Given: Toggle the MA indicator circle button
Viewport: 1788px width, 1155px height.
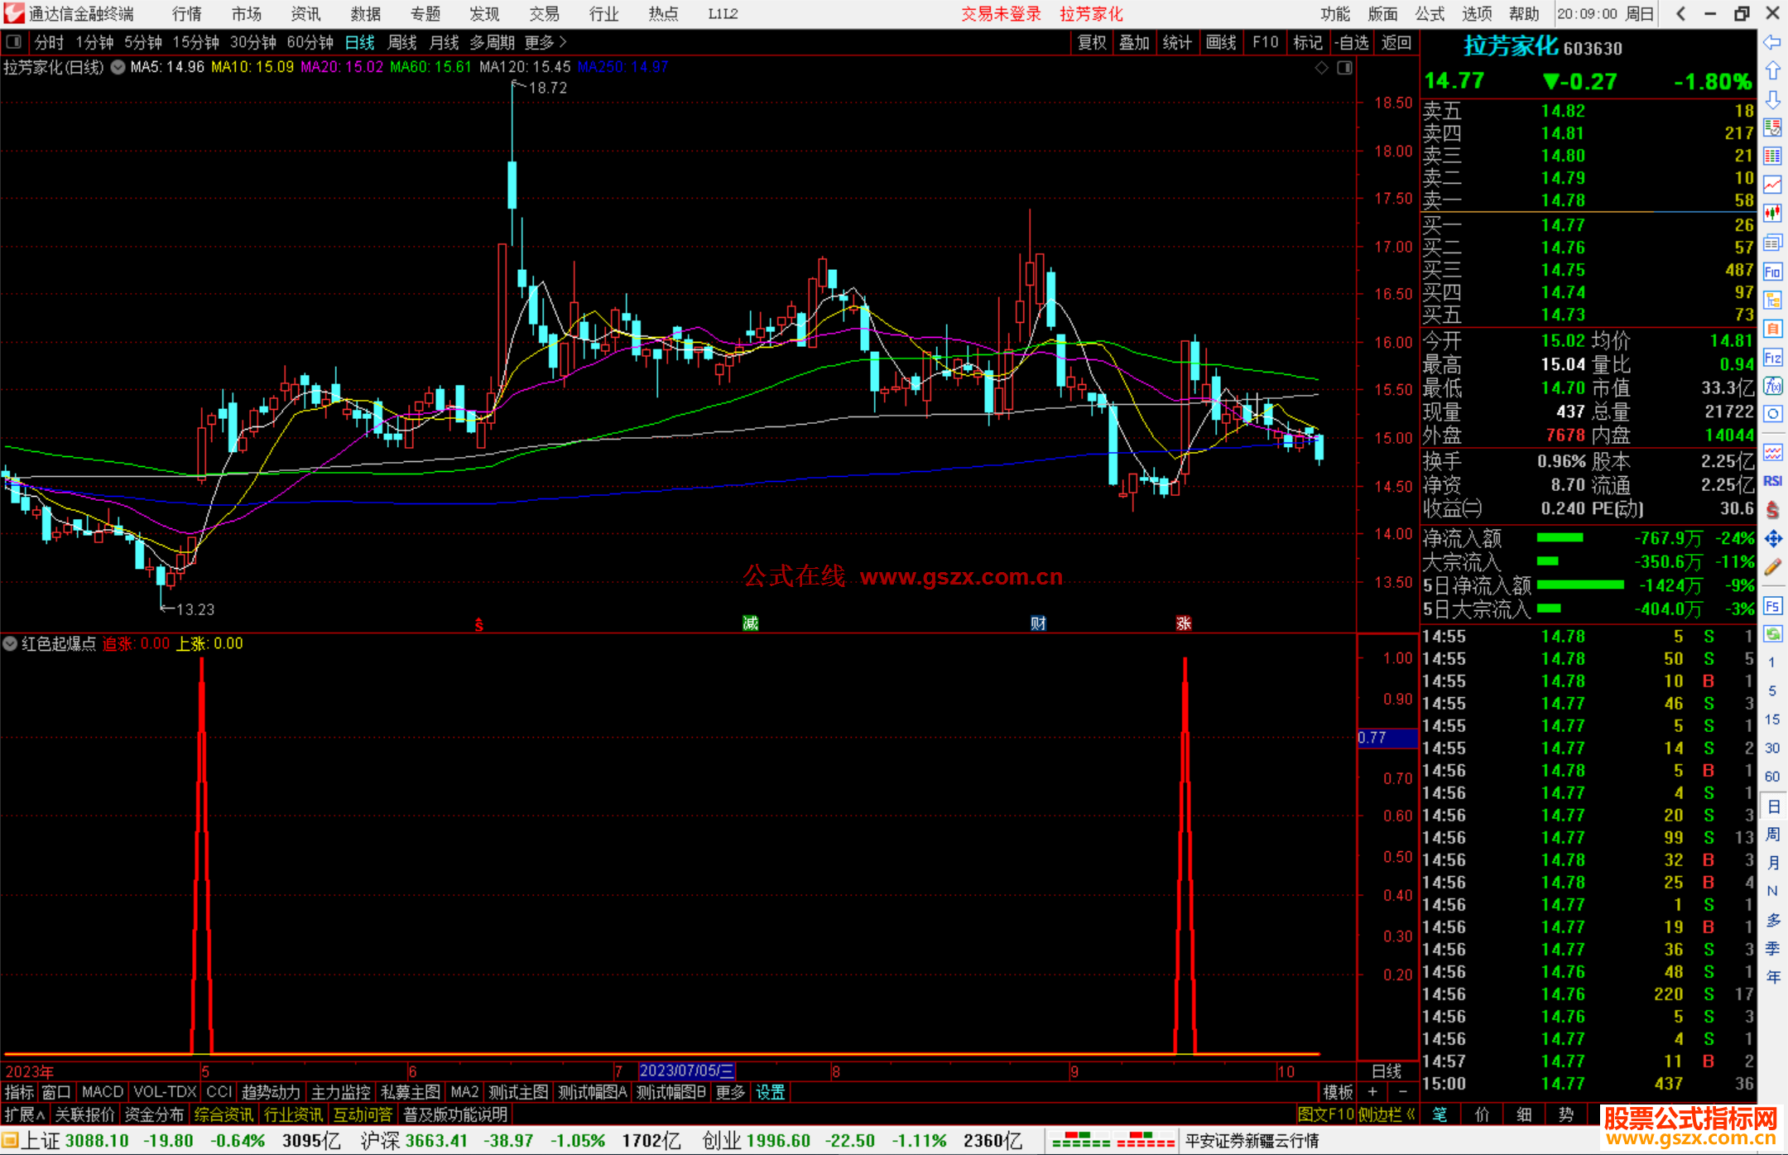Looking at the screenshot, I should coord(118,67).
